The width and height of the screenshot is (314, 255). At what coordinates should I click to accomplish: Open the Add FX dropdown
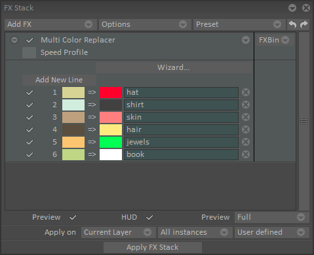point(50,24)
